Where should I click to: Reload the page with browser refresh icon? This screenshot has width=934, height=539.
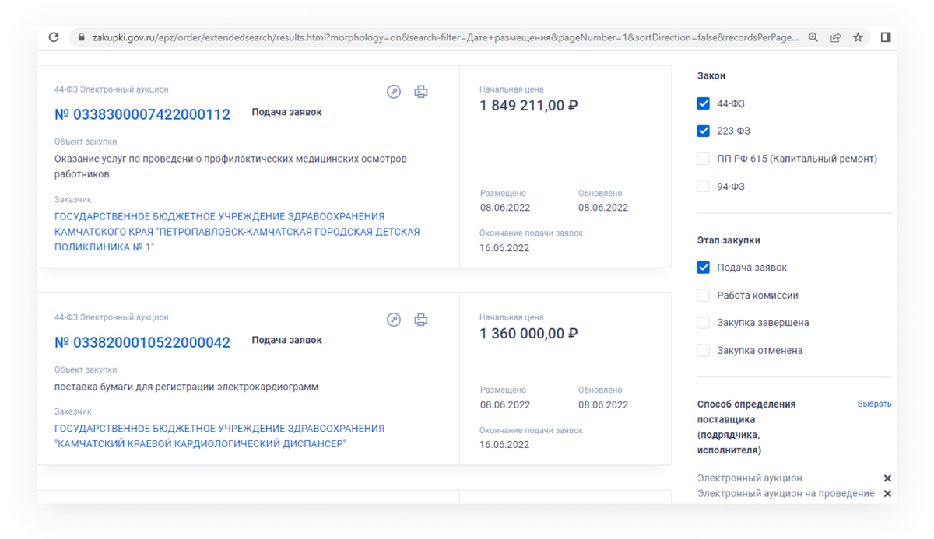(54, 37)
